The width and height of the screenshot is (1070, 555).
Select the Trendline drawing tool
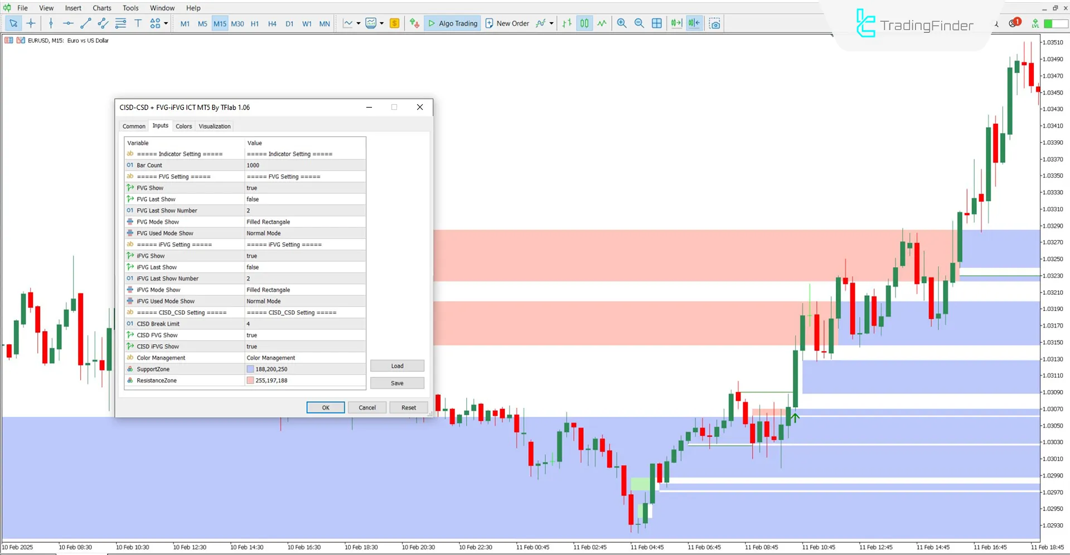pos(85,23)
